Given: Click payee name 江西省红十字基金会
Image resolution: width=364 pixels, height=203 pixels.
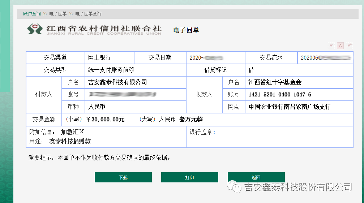Looking at the screenshot, I should tap(275, 82).
